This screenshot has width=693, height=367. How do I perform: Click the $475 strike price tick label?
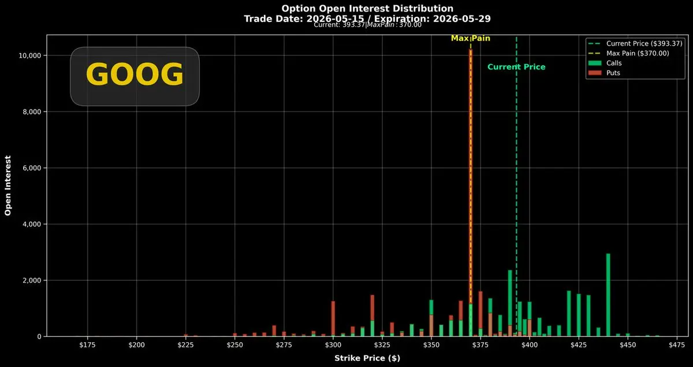677,344
